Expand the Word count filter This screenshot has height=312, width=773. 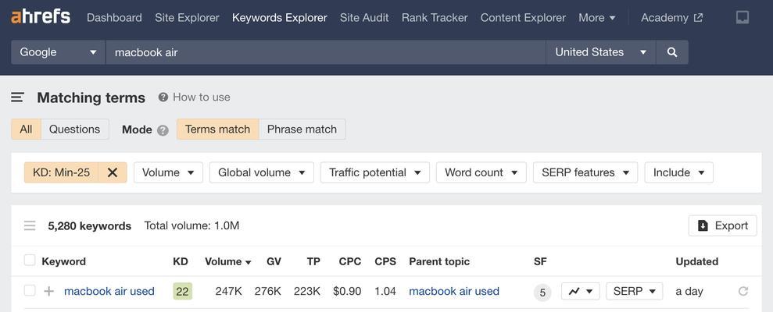481,172
